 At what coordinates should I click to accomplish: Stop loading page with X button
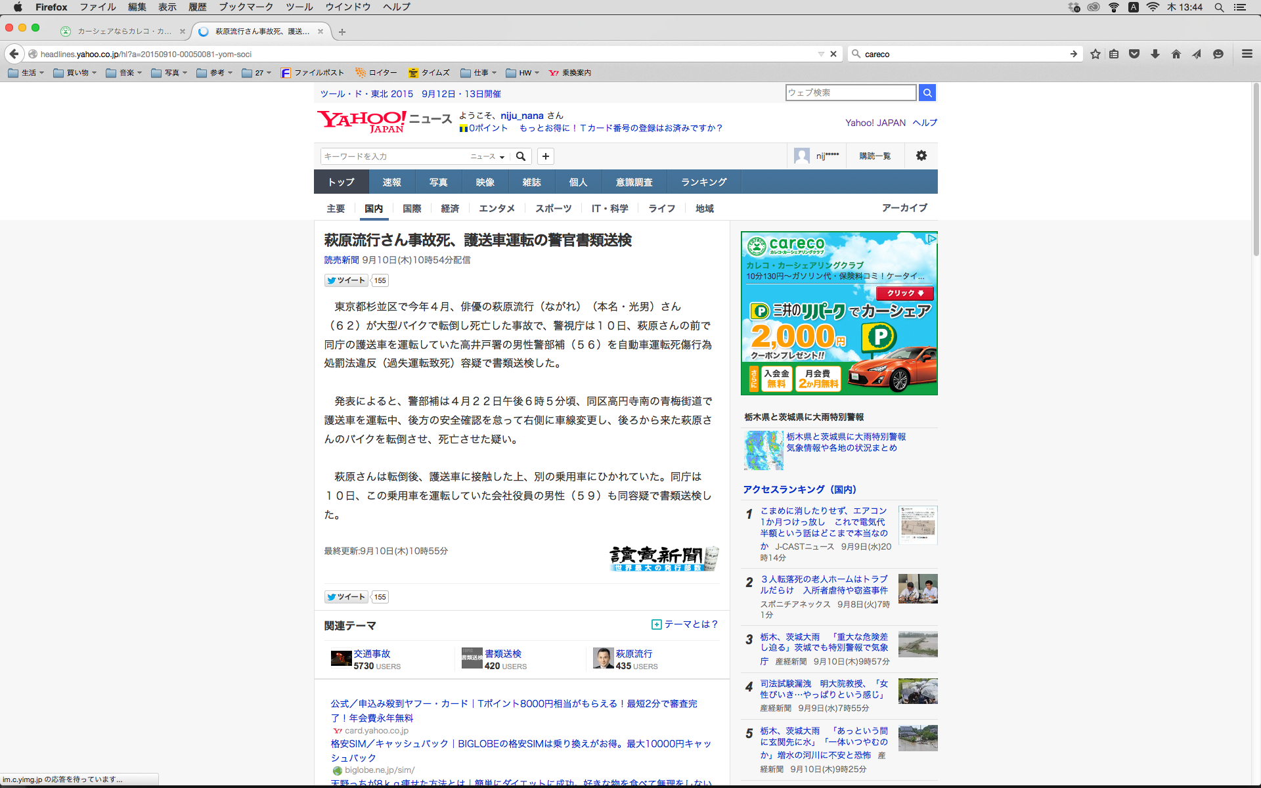(833, 54)
